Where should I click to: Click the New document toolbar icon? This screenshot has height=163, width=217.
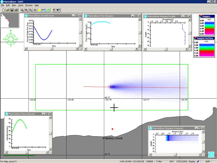(x=3, y=10)
